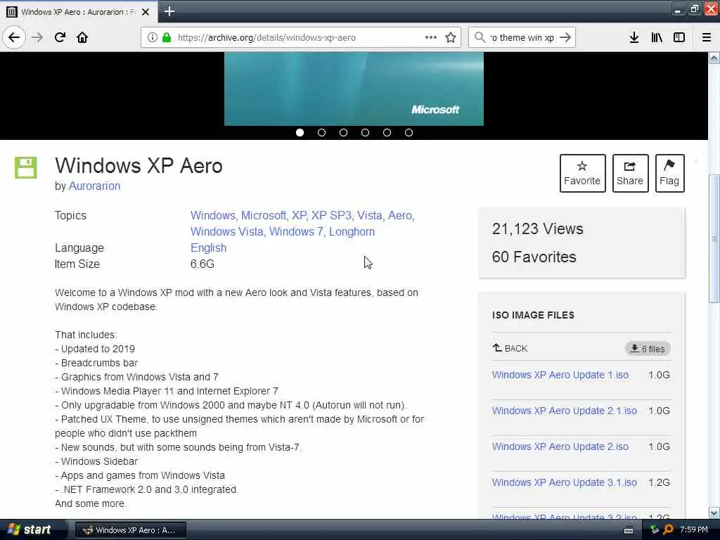The image size is (720, 540).
Task: Open the browser home page
Action: (x=82, y=37)
